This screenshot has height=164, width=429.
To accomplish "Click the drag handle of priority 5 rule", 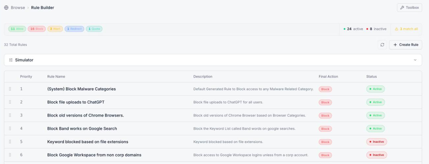I will [x=10, y=142].
